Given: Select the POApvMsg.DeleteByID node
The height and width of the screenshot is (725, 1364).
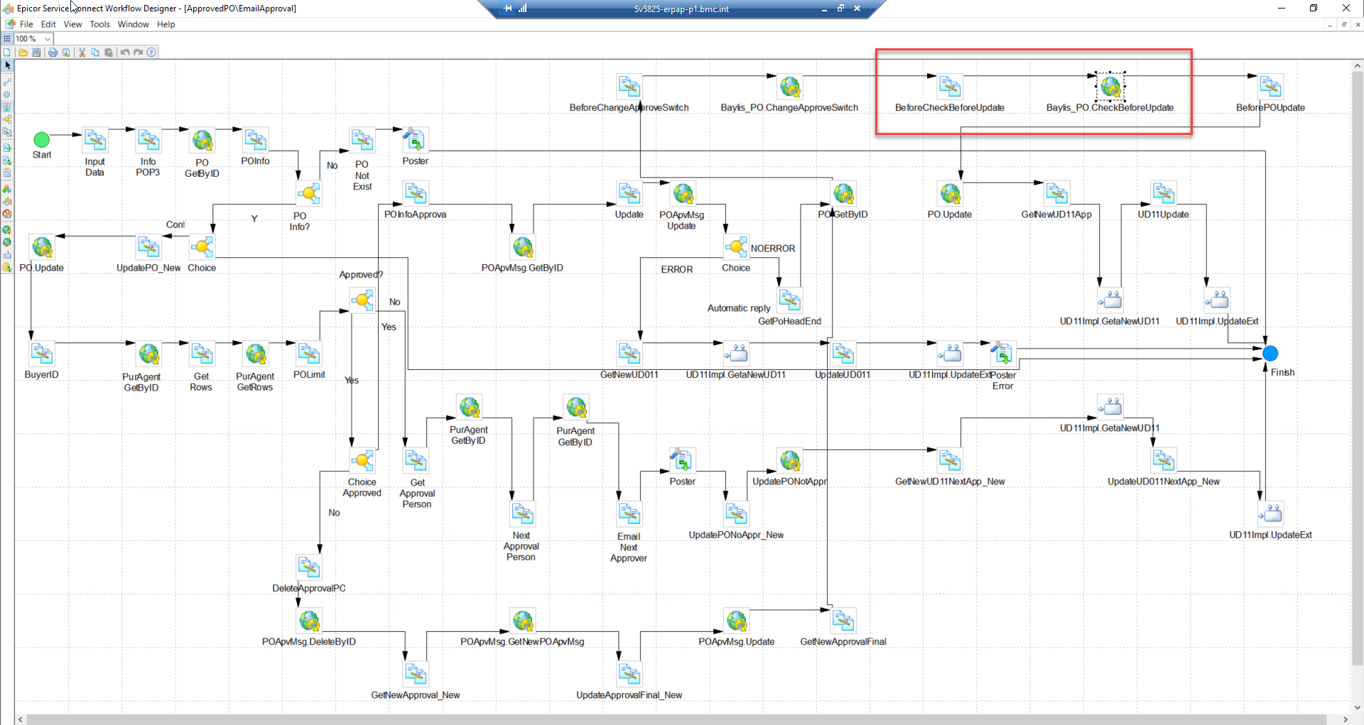Looking at the screenshot, I should click(309, 621).
